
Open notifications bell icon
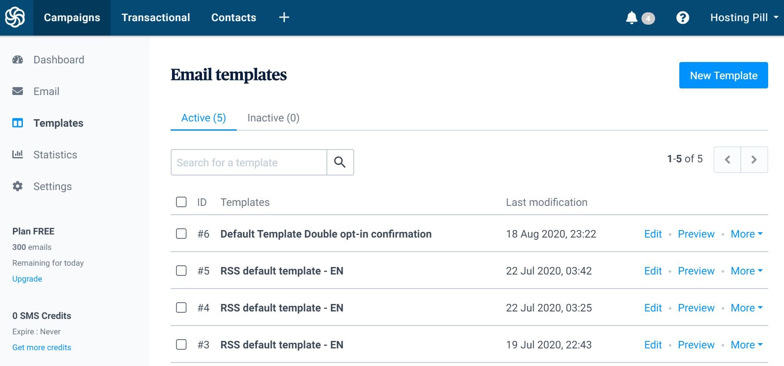[631, 18]
